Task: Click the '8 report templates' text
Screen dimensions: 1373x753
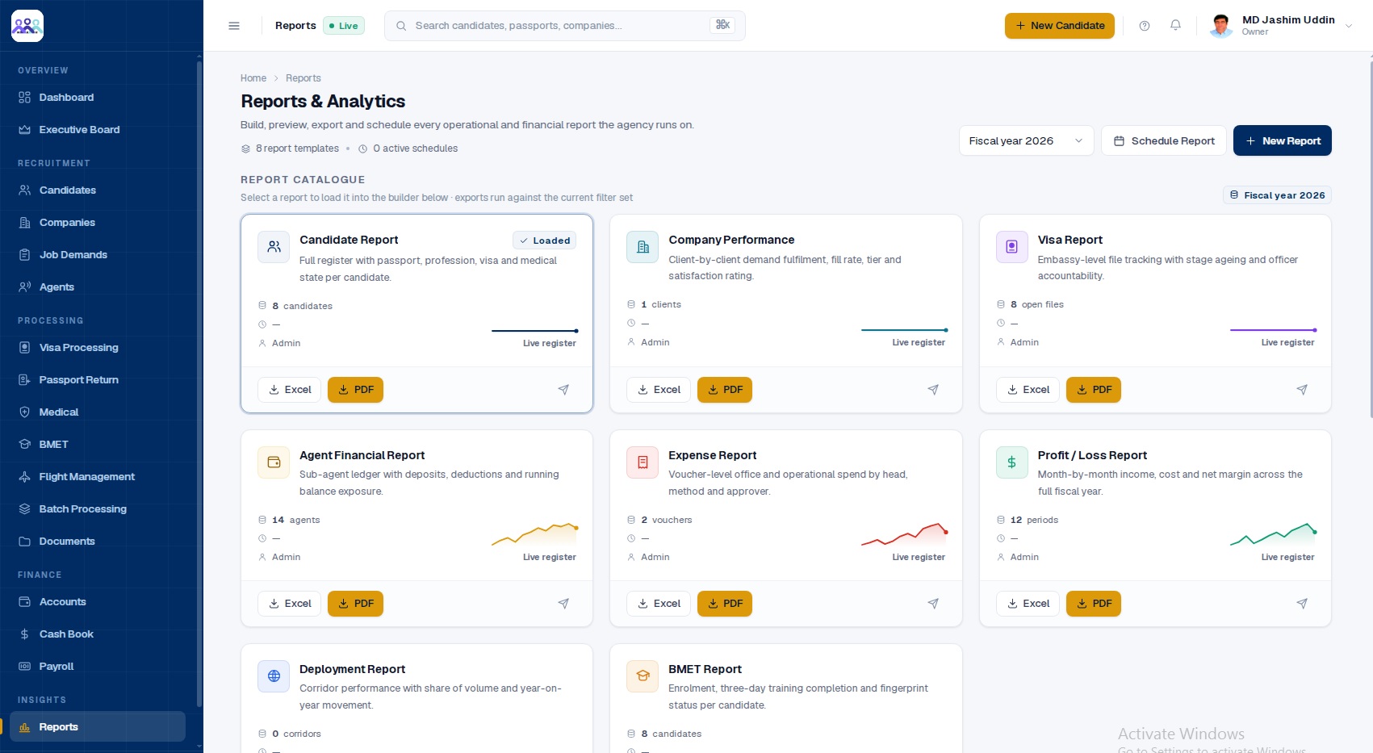Action: (x=297, y=149)
